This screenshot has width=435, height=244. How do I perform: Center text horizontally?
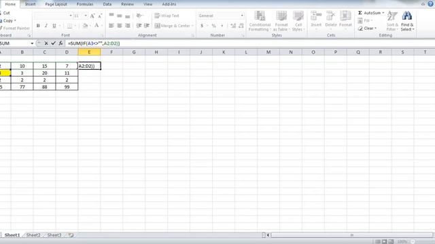(x=120, y=26)
